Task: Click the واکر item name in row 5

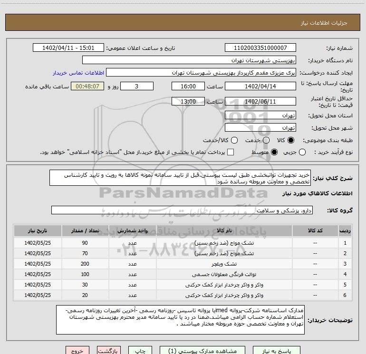Action: [x=224, y=285]
